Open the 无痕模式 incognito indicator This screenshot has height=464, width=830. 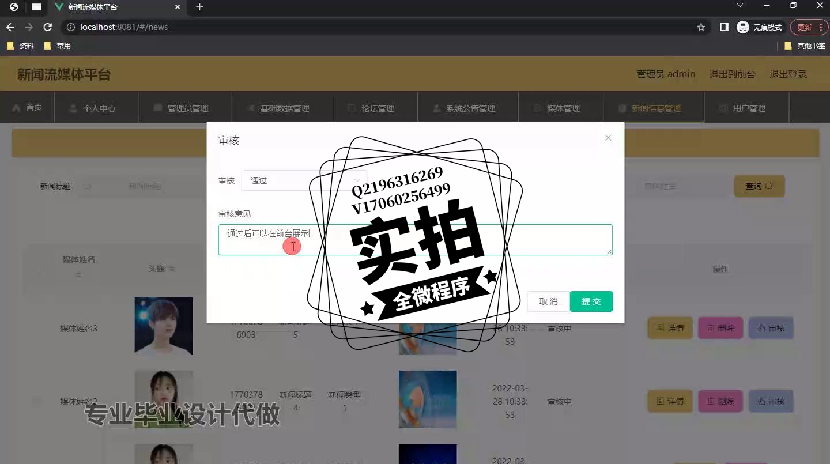coord(760,27)
